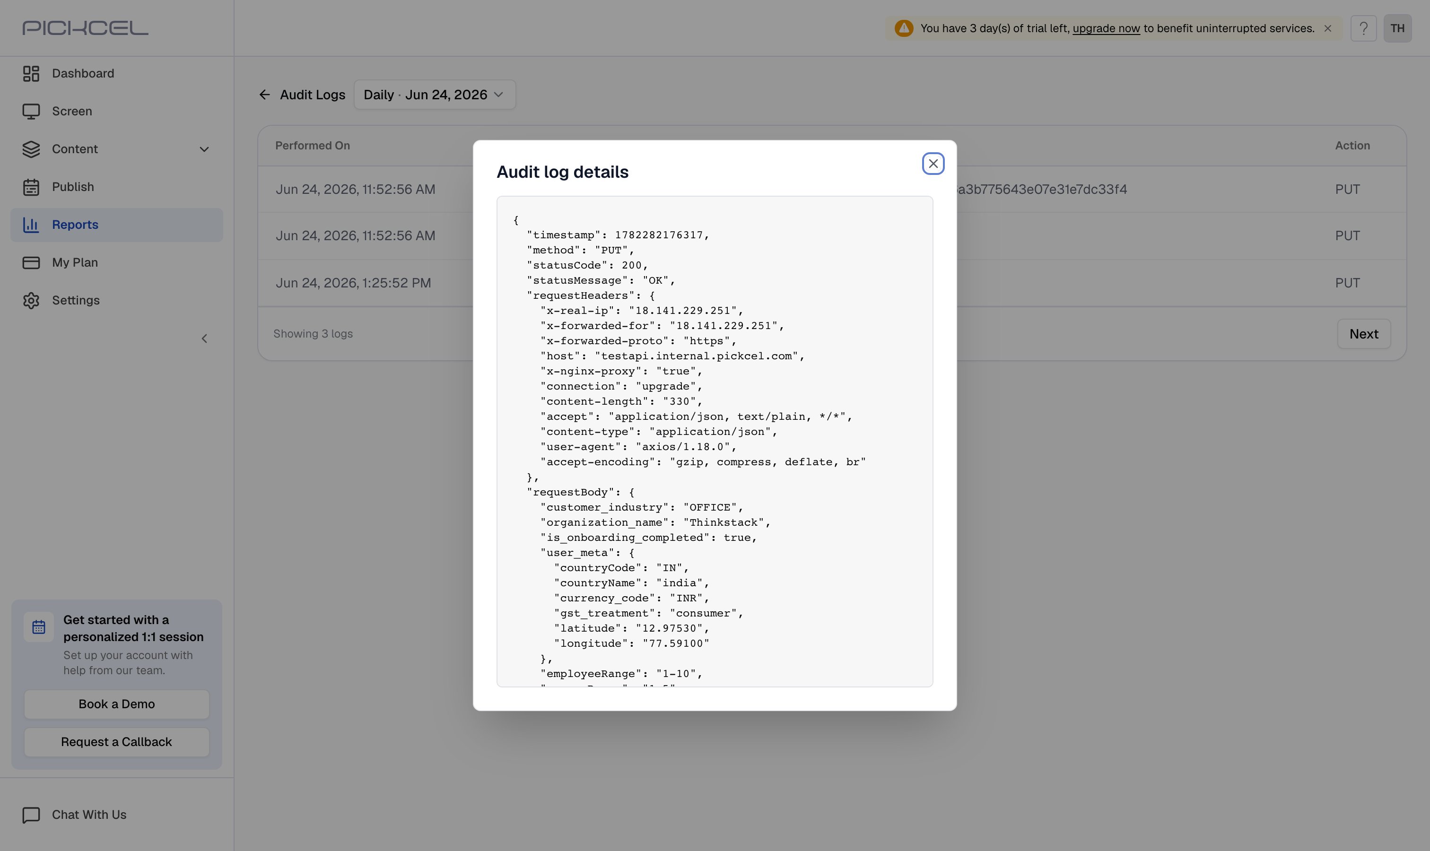Viewport: 1430px width, 851px height.
Task: Open the Publish section
Action: (x=116, y=187)
